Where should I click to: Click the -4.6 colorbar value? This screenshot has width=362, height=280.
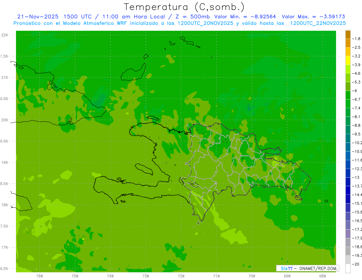(x=357, y=73)
